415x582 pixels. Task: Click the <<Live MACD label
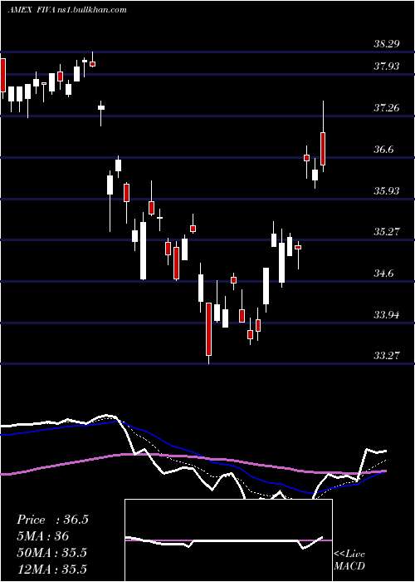pyautogui.click(x=349, y=560)
